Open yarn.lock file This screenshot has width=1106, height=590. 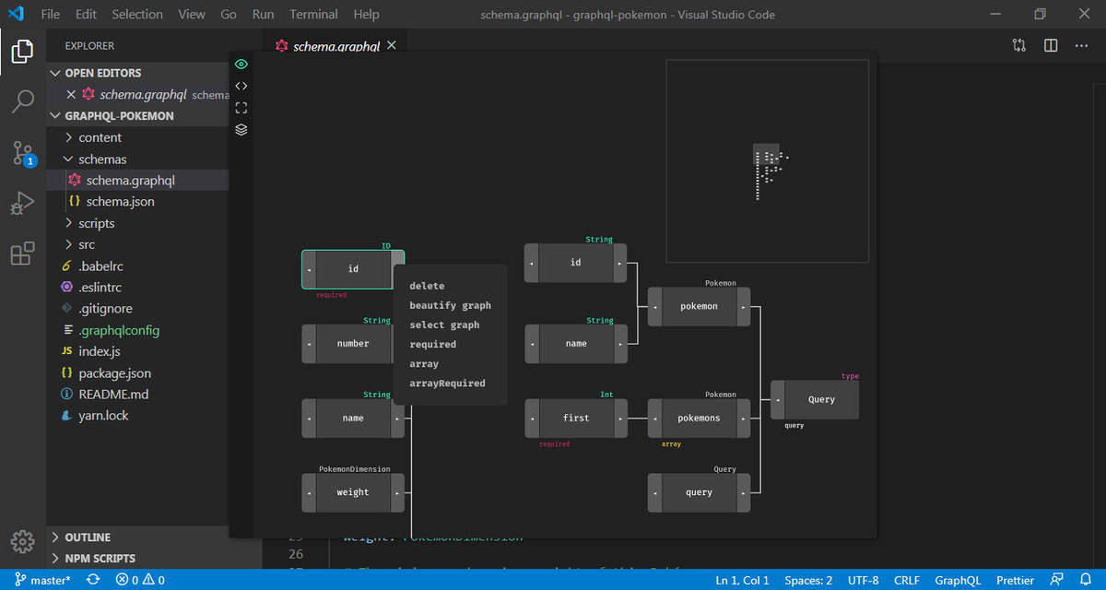(137, 415)
